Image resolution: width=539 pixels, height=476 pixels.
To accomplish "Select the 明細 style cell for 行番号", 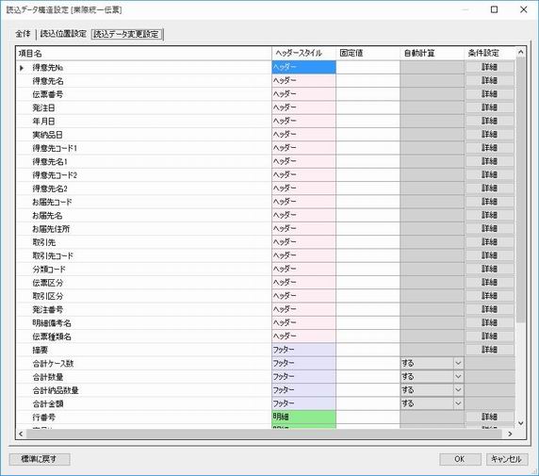I will click(303, 417).
